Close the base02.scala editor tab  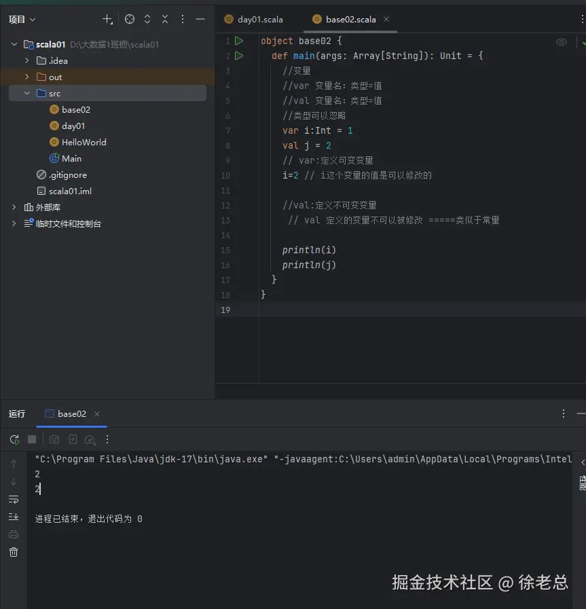point(386,19)
